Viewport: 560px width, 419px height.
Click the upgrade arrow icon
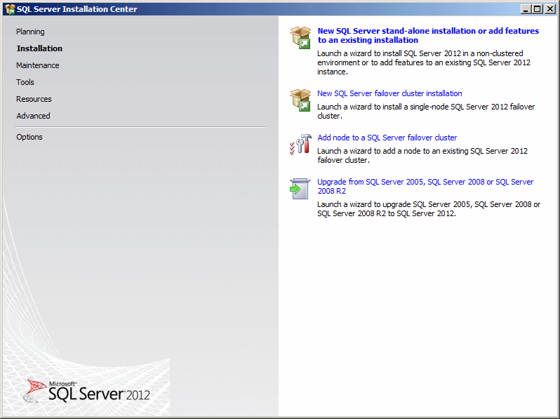[300, 189]
